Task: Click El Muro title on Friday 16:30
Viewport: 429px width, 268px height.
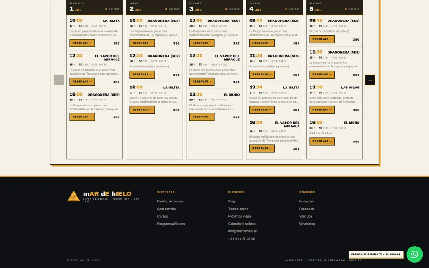Action: tap(231, 95)
